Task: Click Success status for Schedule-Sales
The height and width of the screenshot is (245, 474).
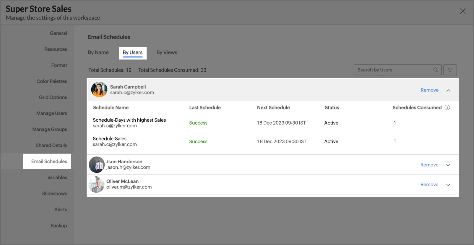Action: point(198,141)
